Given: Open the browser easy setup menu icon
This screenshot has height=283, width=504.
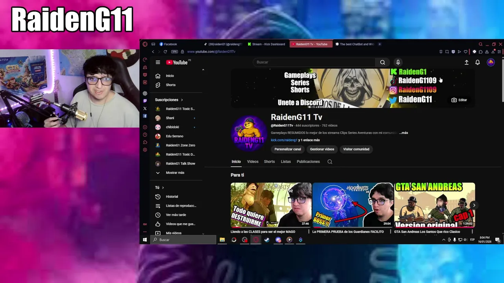Looking at the screenshot, I should pos(499,51).
